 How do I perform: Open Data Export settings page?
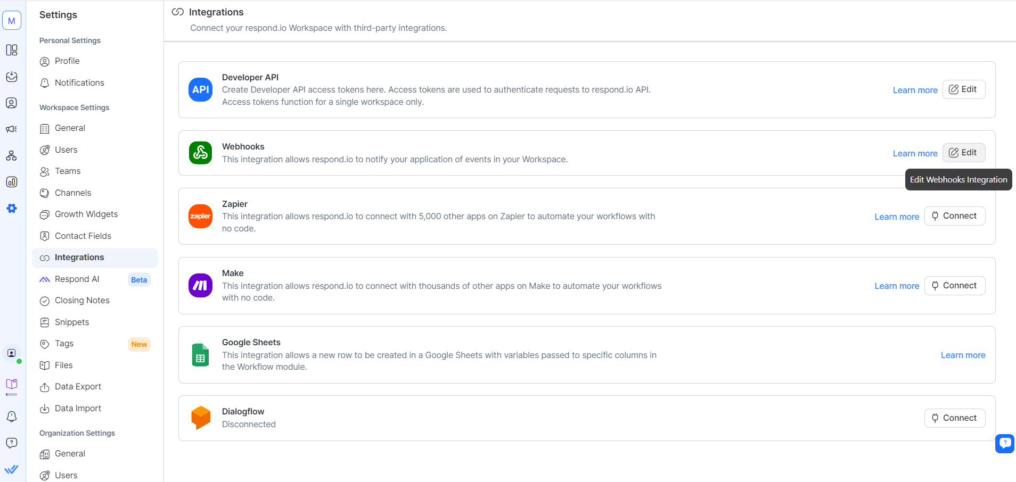[x=78, y=386]
